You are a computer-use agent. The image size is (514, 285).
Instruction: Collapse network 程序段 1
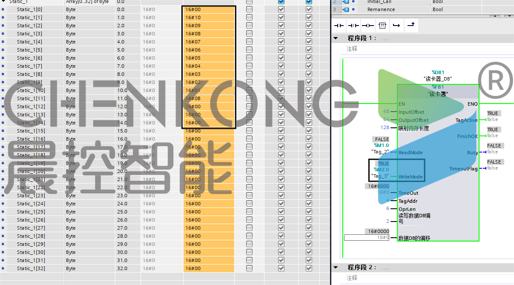coord(336,38)
